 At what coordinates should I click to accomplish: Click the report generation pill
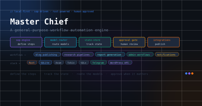110,54
